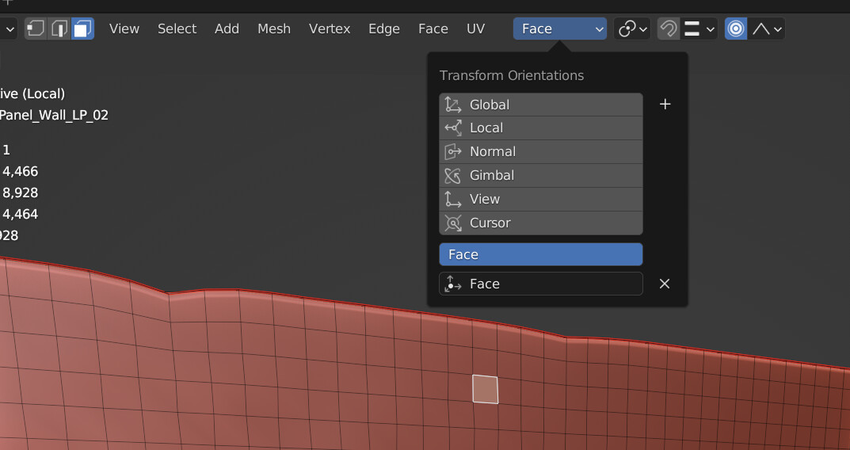
Task: Click the 4,466 statistic value
Action: (20, 171)
